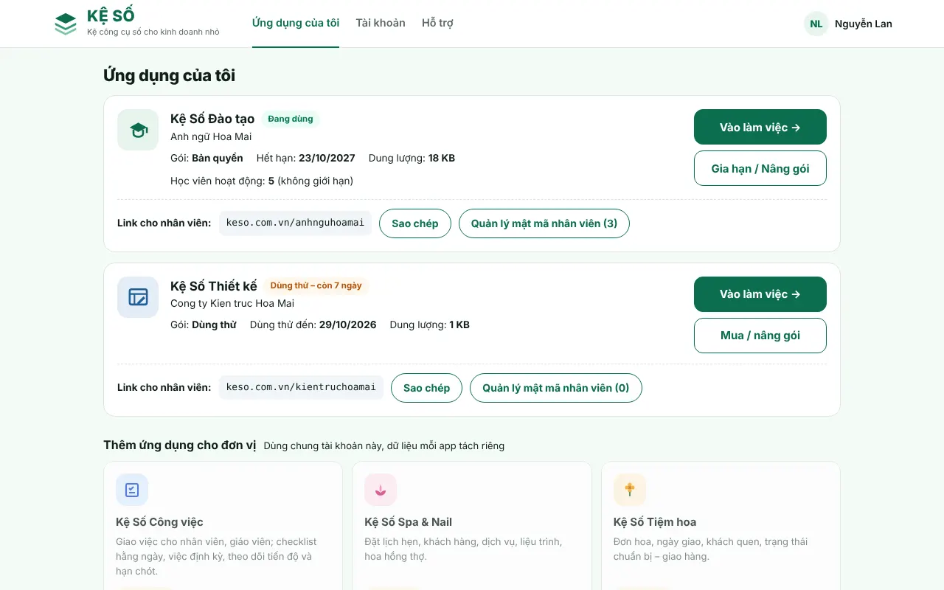Click the Dùng thử – còn 7 ngày badge

click(316, 285)
